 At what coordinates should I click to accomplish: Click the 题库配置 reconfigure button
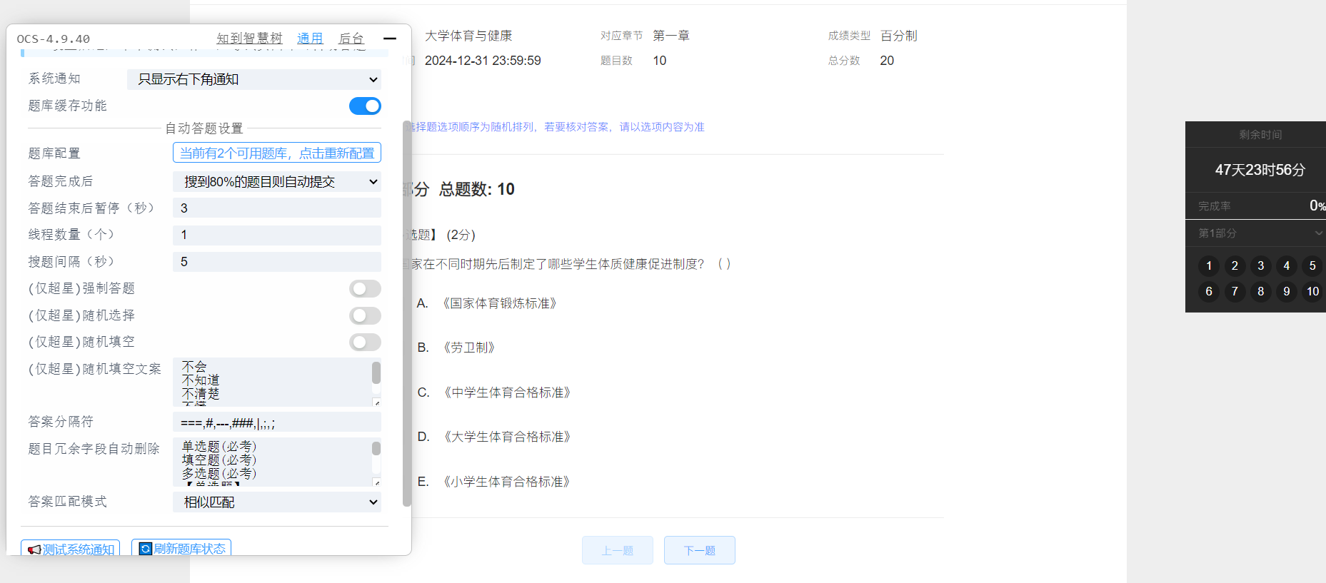(x=277, y=153)
